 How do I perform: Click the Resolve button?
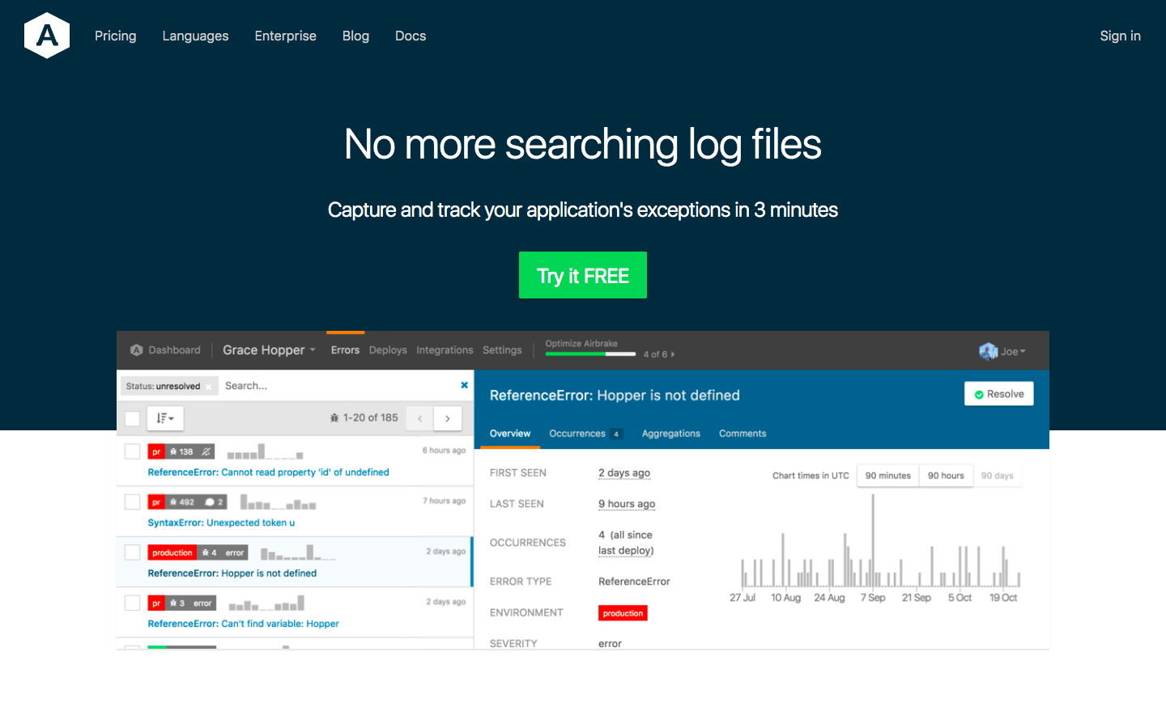point(999,394)
